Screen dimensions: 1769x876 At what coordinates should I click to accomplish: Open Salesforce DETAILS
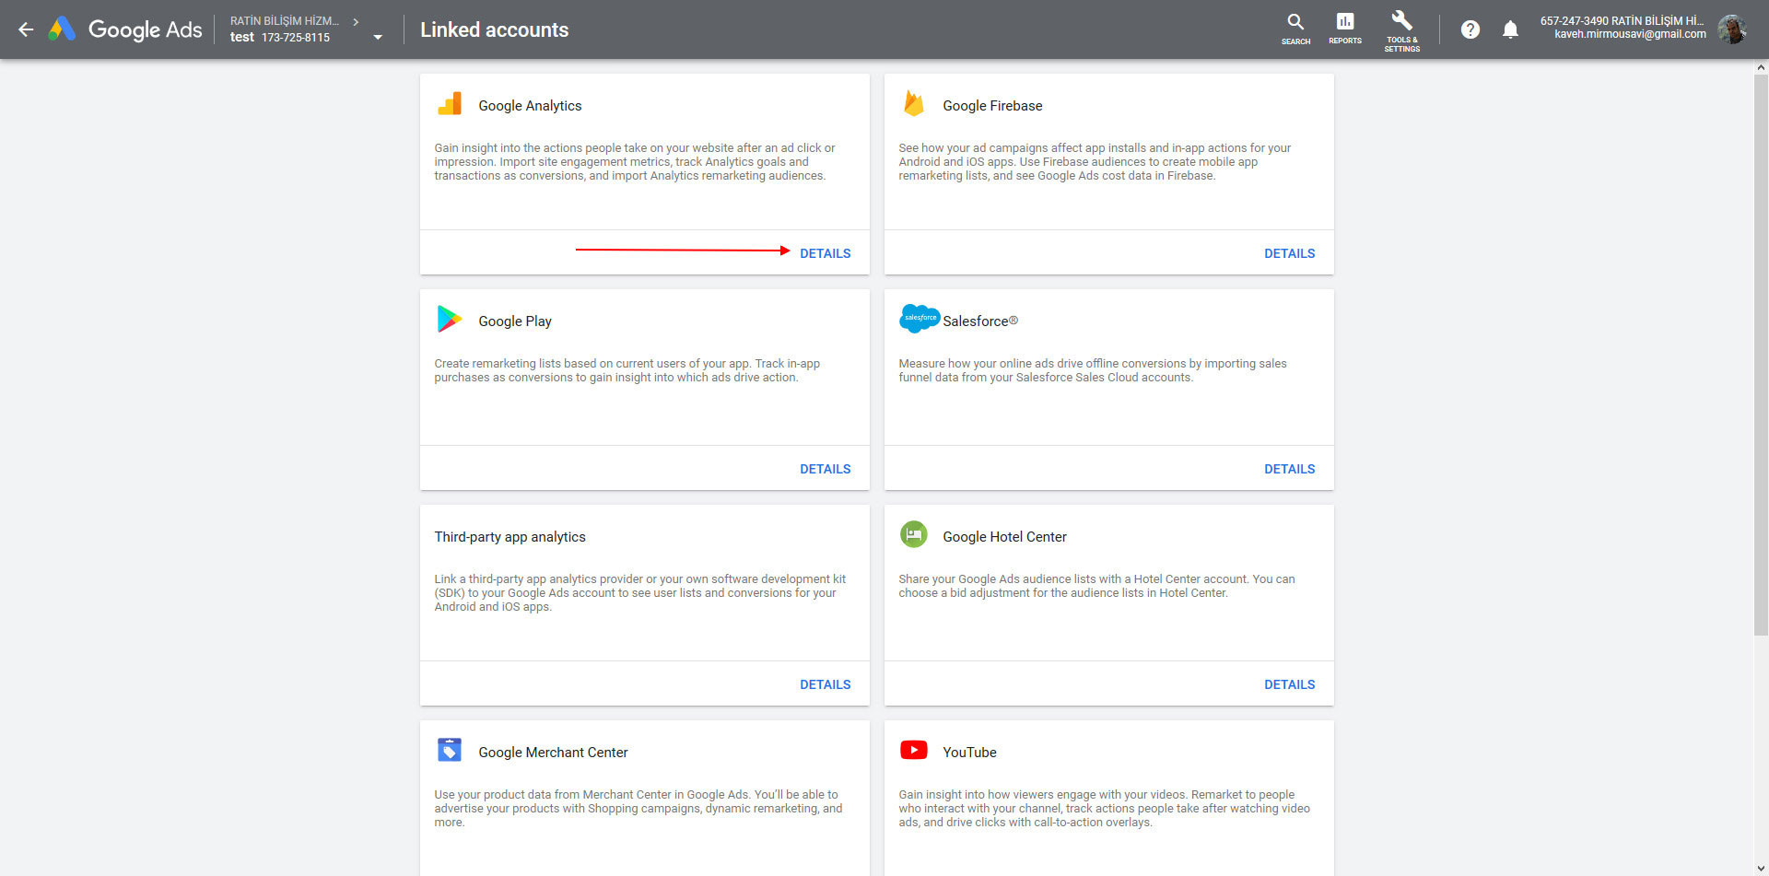[x=1289, y=469]
